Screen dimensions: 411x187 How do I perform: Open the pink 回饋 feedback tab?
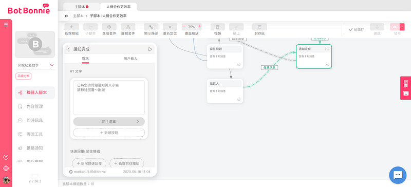click(x=405, y=88)
